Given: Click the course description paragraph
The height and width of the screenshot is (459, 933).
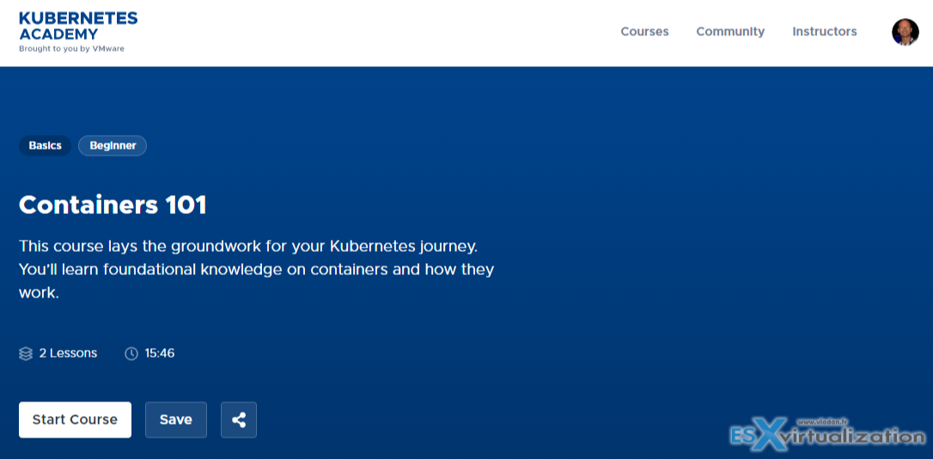Looking at the screenshot, I should pyautogui.click(x=256, y=269).
